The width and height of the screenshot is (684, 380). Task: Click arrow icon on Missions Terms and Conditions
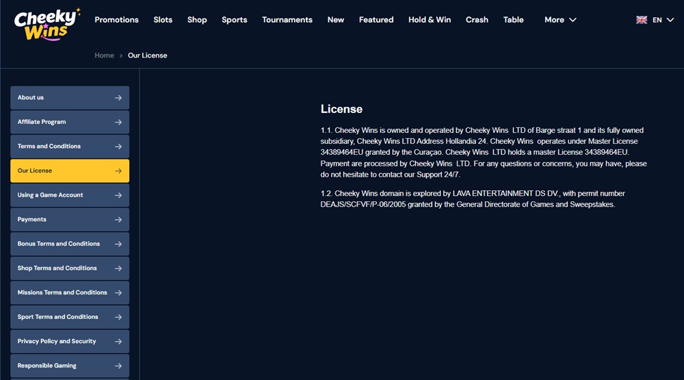coord(118,292)
